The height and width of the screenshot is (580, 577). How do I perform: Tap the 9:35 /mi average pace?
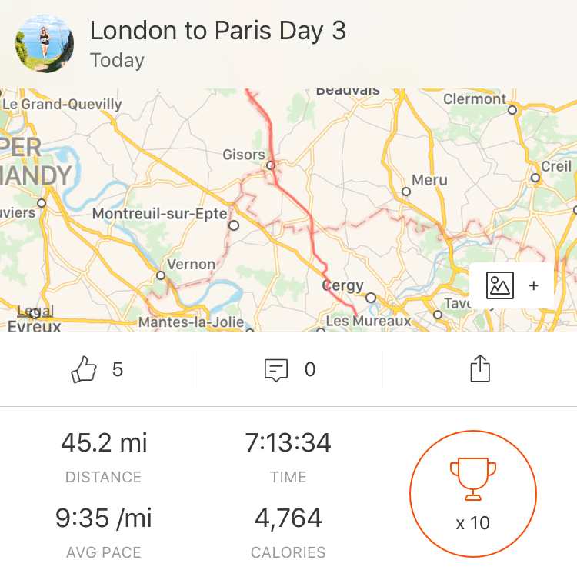(x=104, y=518)
